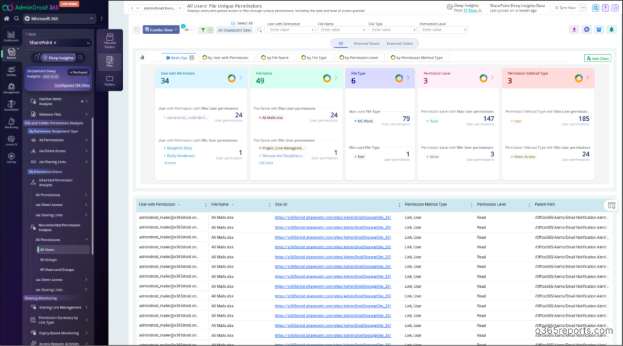Expand the File Type card arrow
This screenshot has height=346, width=623.
(x=408, y=78)
